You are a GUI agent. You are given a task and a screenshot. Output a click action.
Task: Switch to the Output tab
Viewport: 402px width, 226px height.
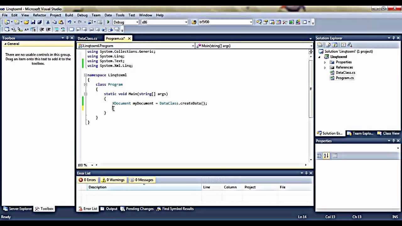coord(109,209)
